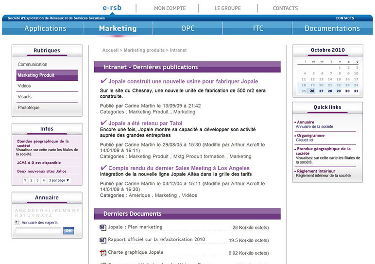375x264 pixels.
Task: Click the Annuaire des experts link
Action: click(x=39, y=223)
